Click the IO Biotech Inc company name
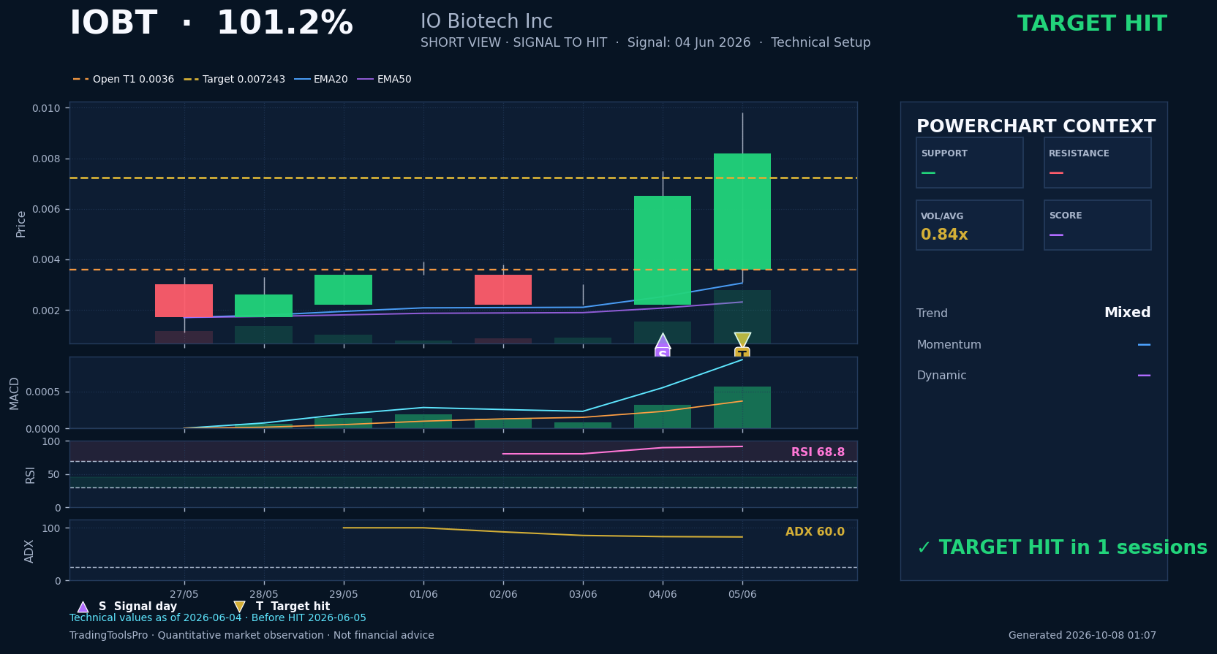The width and height of the screenshot is (1217, 654). [486, 22]
